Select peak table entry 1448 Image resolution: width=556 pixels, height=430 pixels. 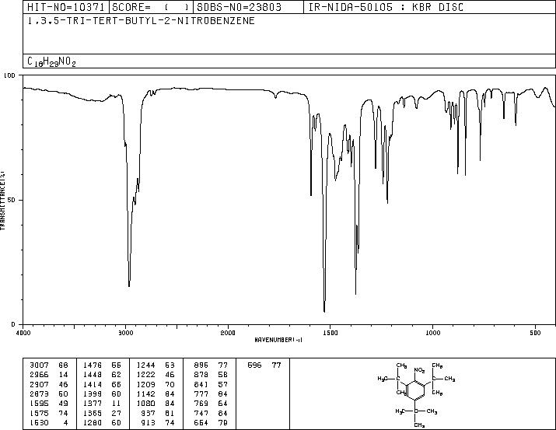93,374
